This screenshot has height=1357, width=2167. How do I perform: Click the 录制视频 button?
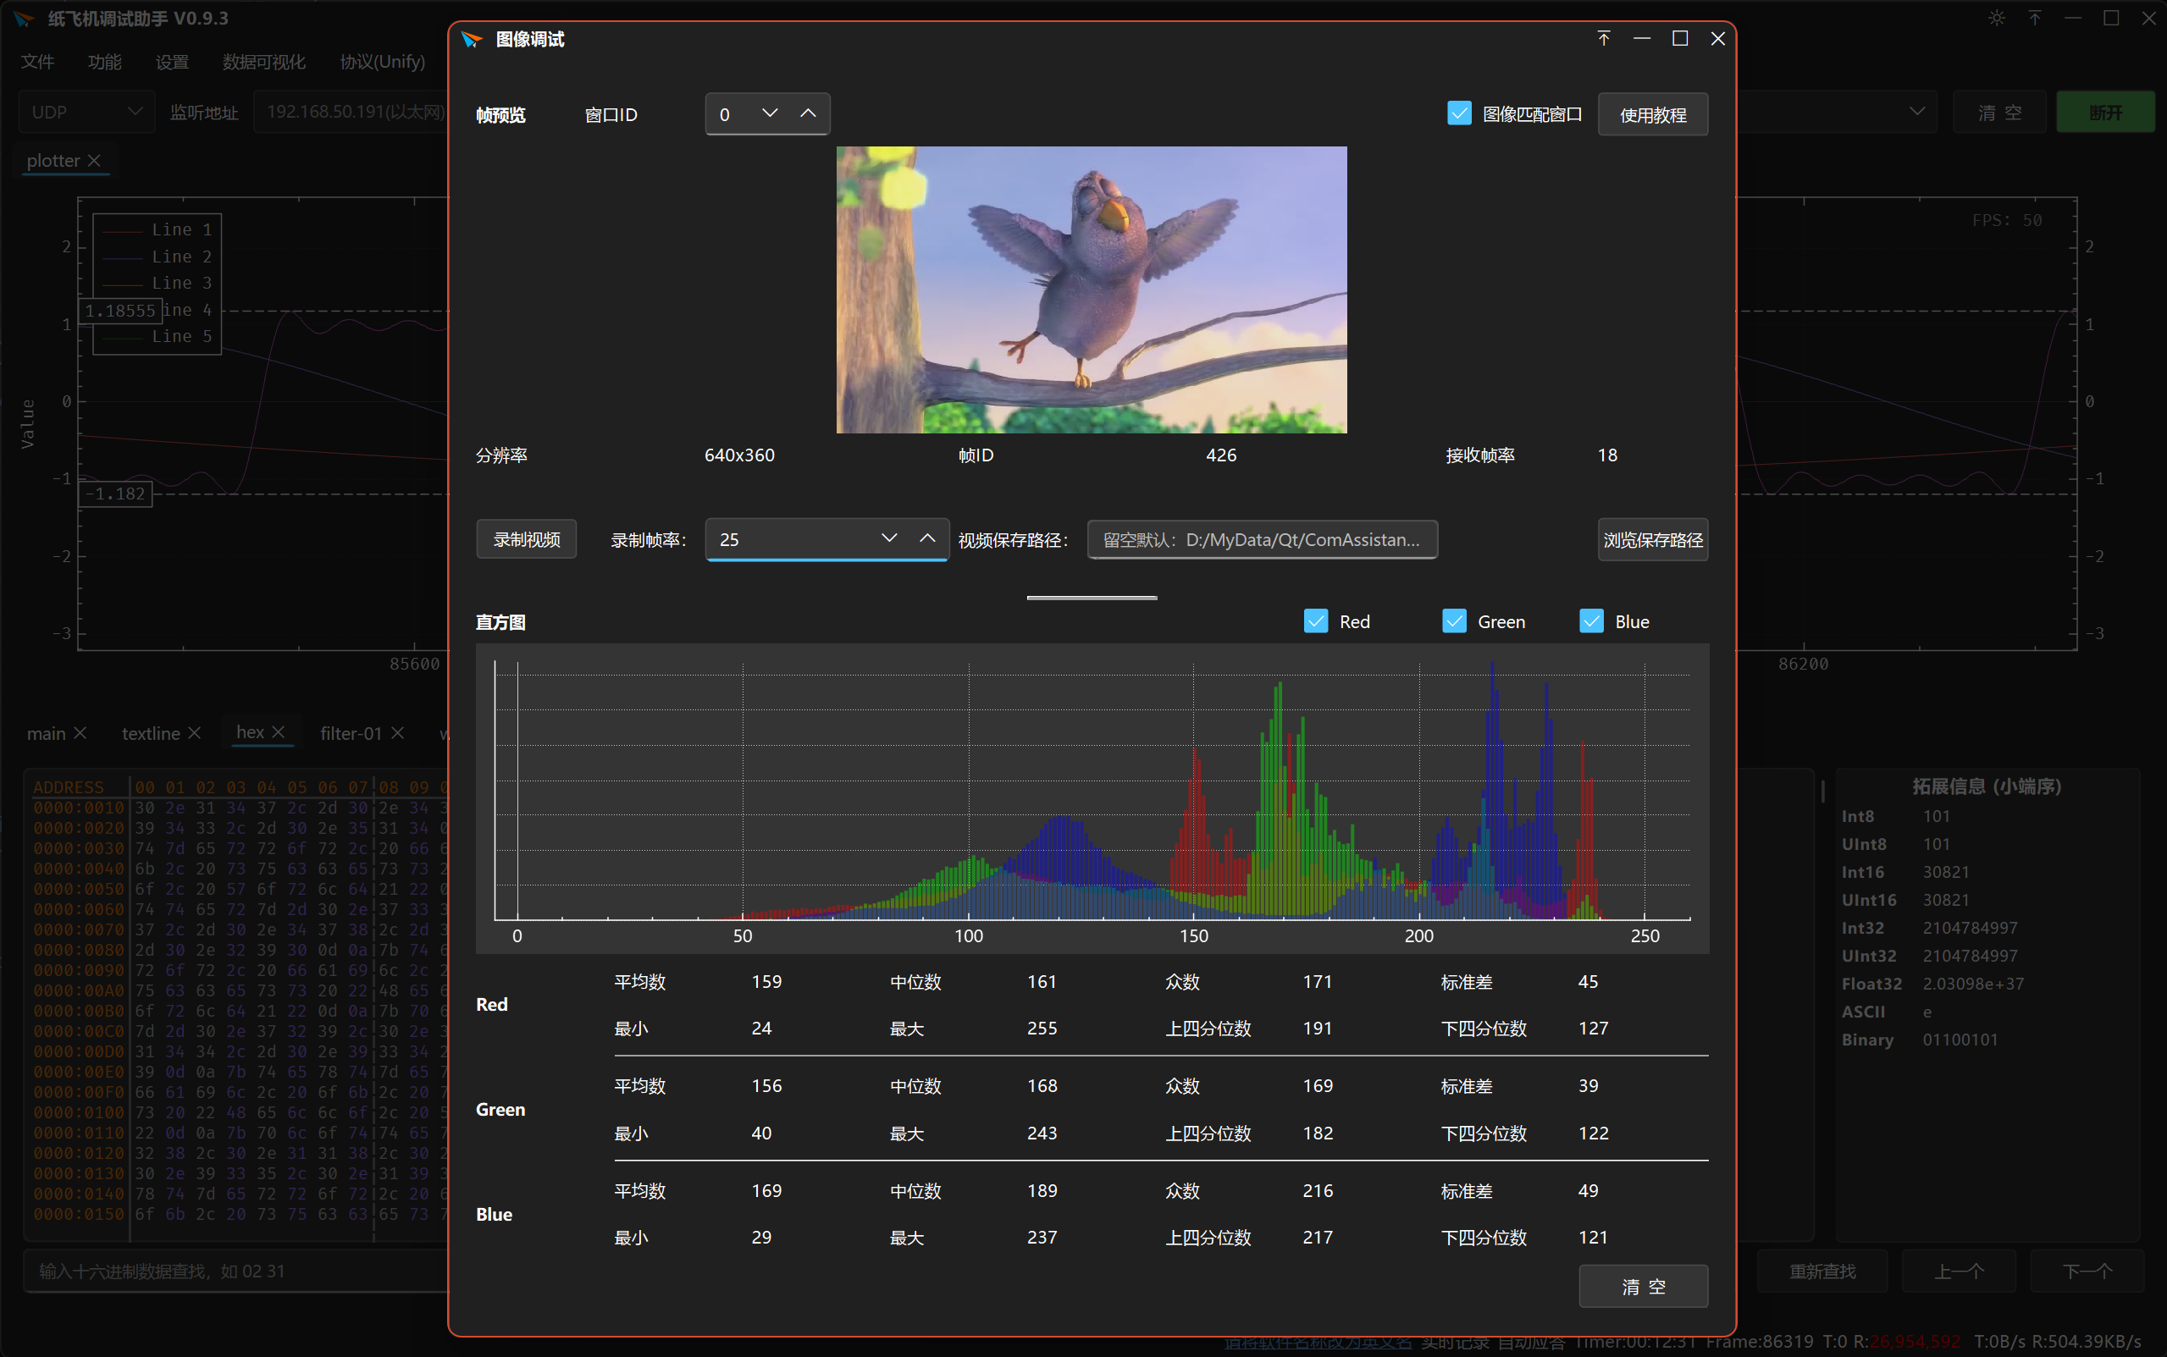click(526, 539)
